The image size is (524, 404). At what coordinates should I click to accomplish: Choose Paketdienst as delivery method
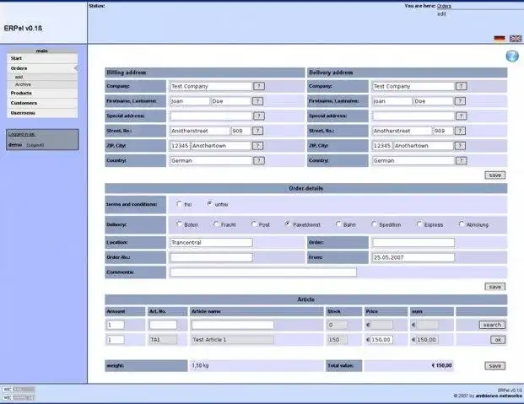[288, 224]
